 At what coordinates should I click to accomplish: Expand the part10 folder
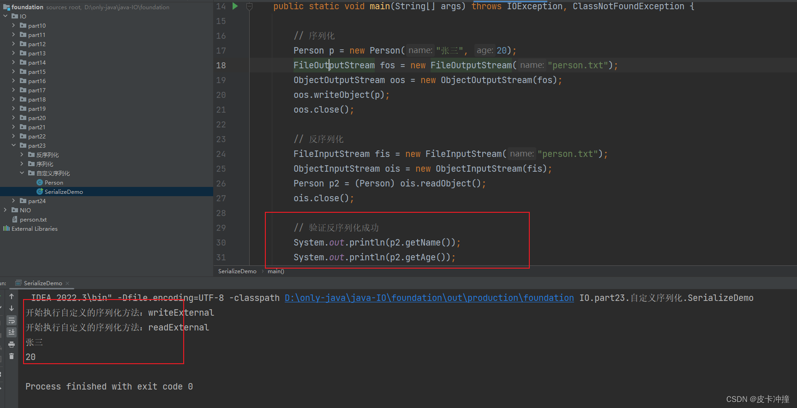(x=14, y=25)
